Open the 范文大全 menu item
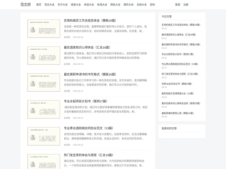This screenshot has width=226, height=169. coord(49,5)
